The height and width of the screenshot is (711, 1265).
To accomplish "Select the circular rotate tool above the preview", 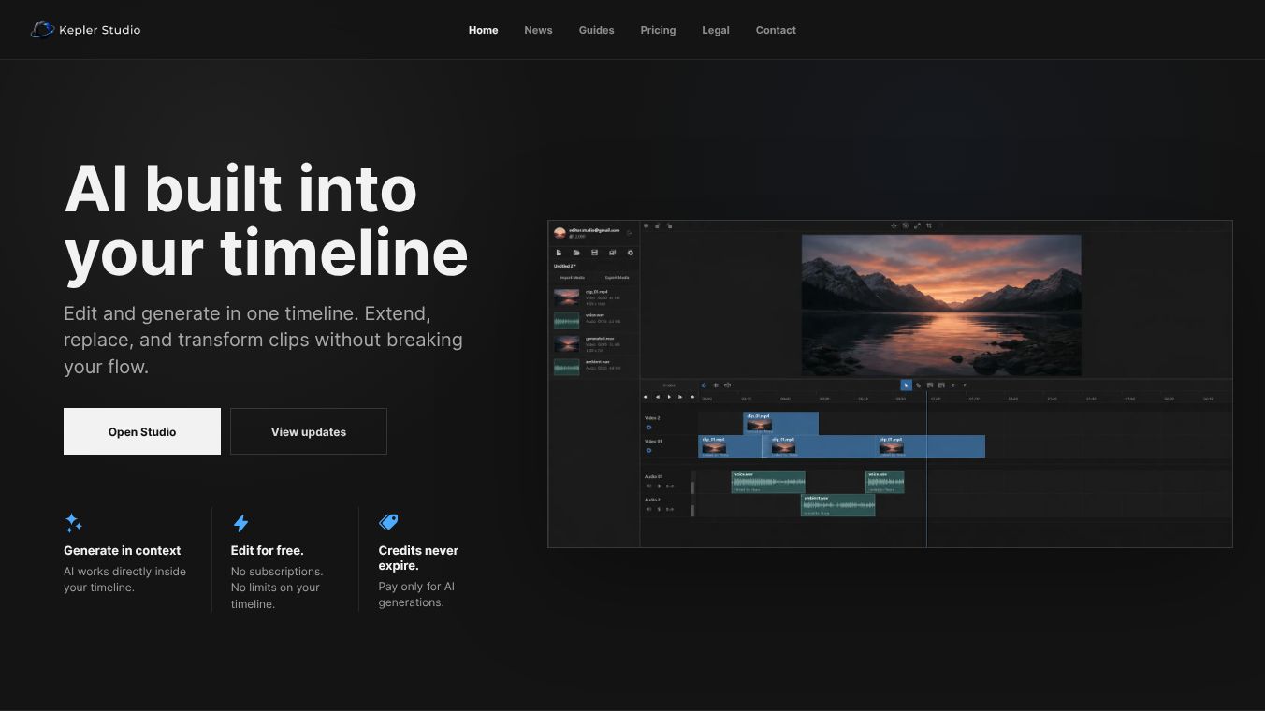I will (905, 225).
